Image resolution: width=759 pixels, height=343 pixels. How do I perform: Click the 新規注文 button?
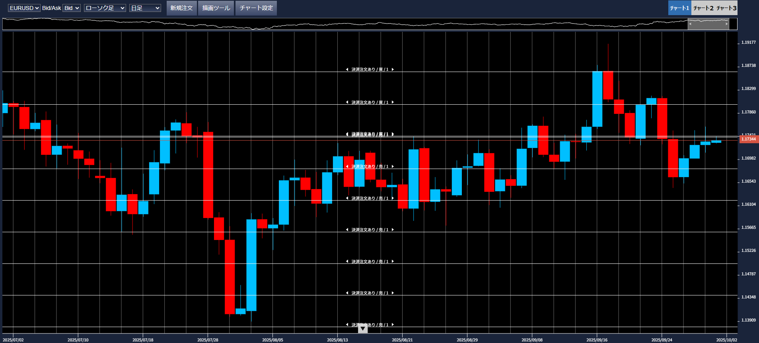181,8
